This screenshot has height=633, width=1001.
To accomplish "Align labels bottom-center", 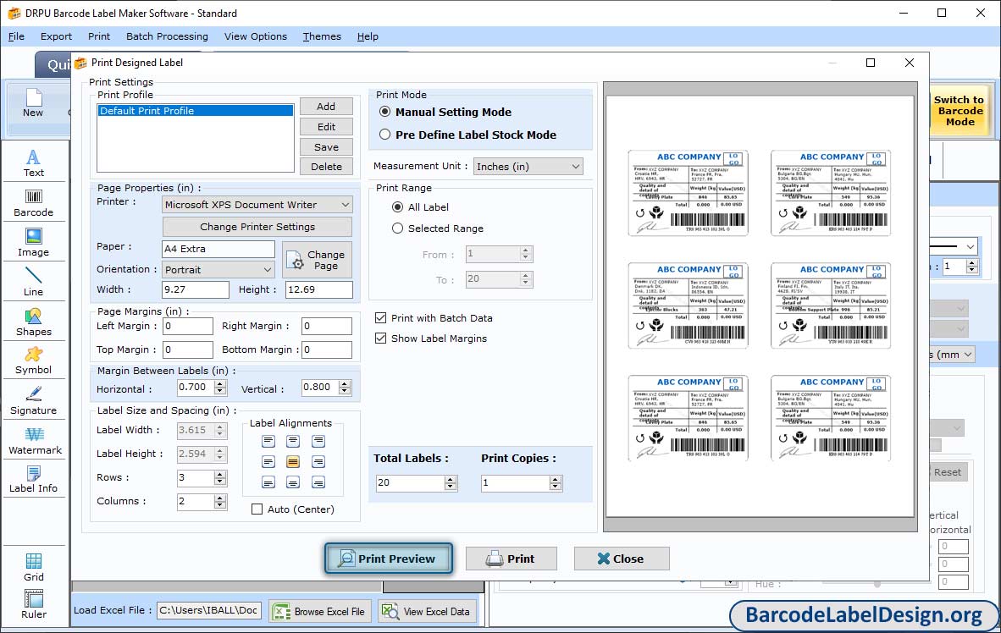I will (x=293, y=483).
